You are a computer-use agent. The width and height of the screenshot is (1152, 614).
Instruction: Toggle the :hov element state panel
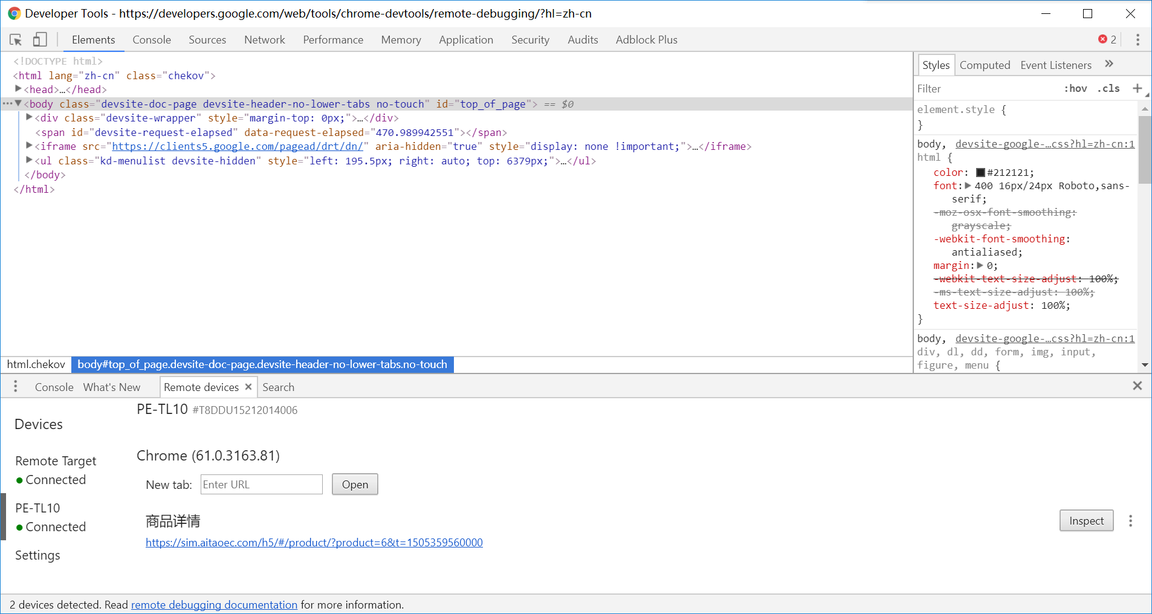point(1075,88)
